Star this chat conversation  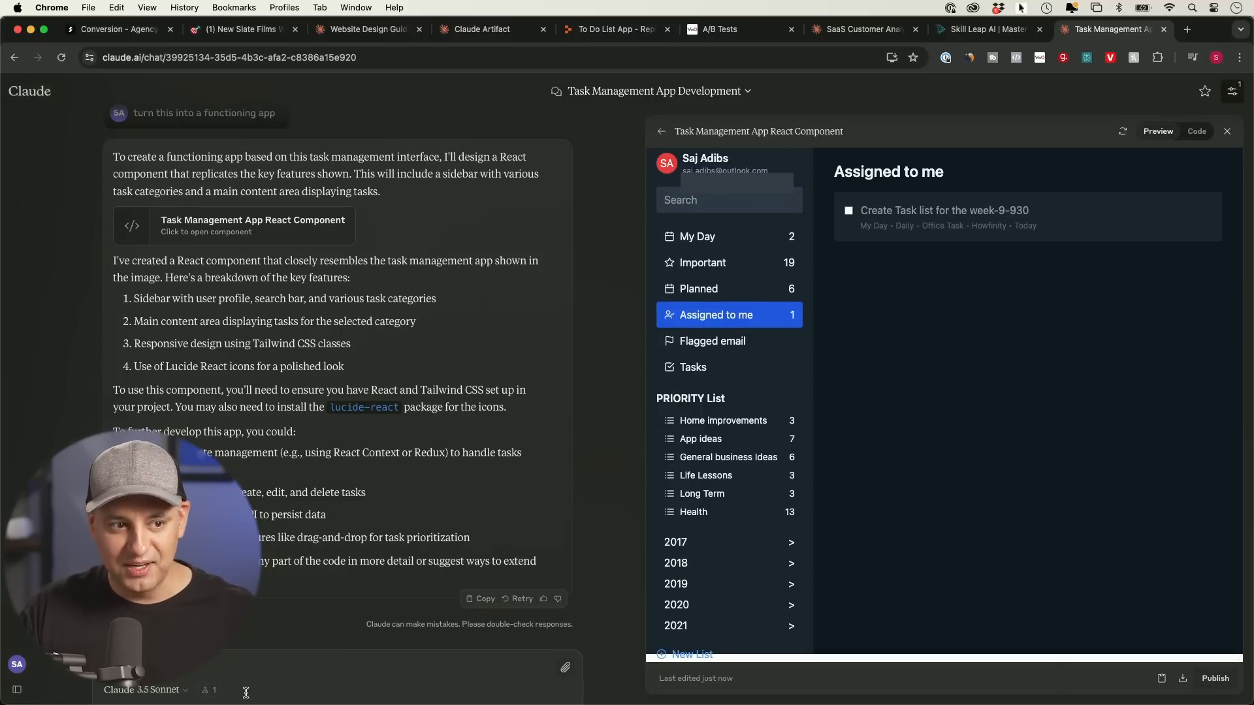[x=1205, y=91]
